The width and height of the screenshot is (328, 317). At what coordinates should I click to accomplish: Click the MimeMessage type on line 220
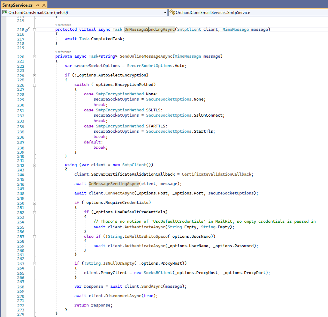(188, 56)
